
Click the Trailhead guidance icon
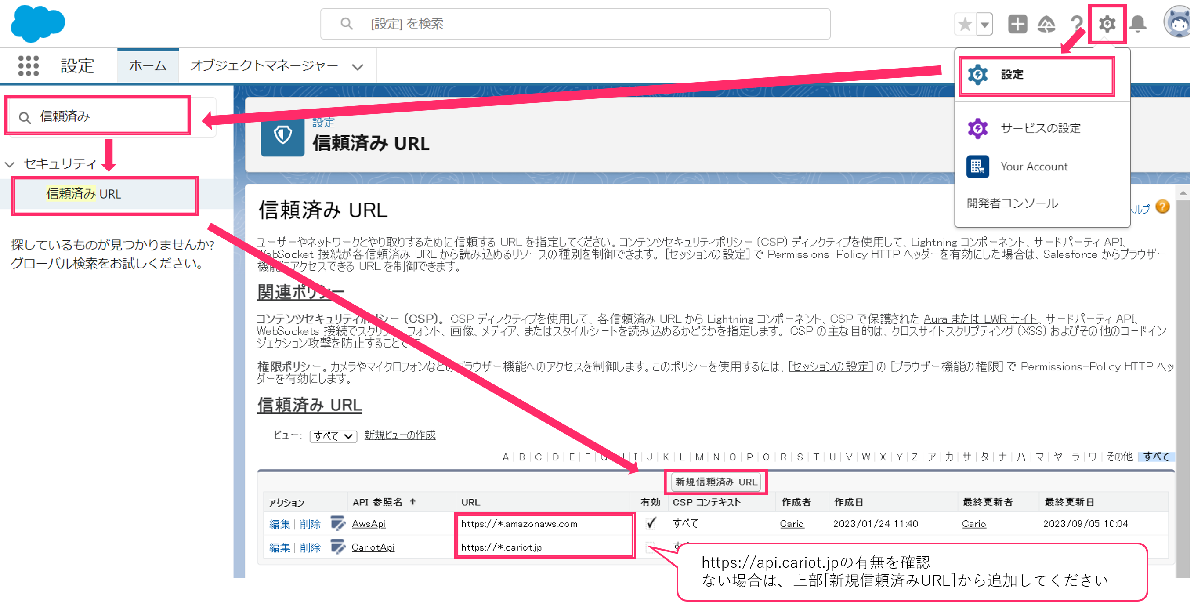click(x=1046, y=24)
